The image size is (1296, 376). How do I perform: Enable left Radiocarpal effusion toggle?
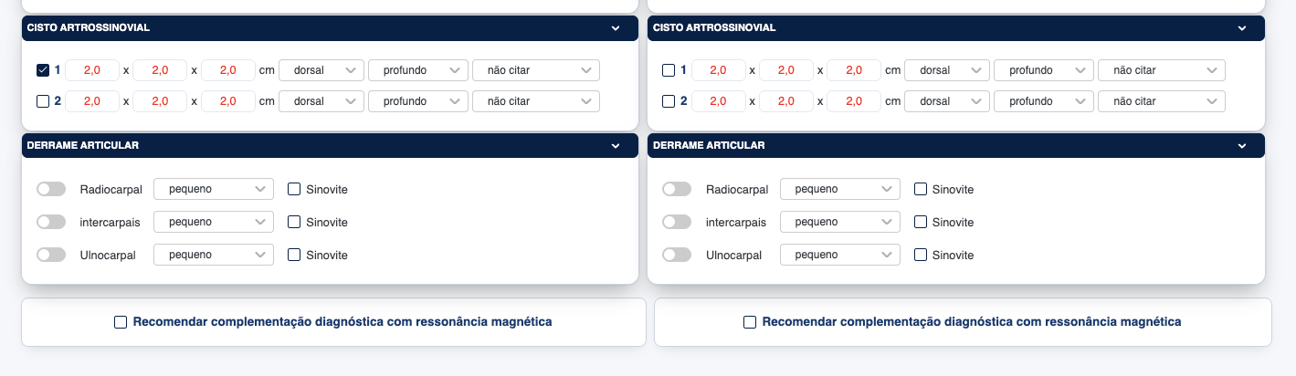coord(51,189)
